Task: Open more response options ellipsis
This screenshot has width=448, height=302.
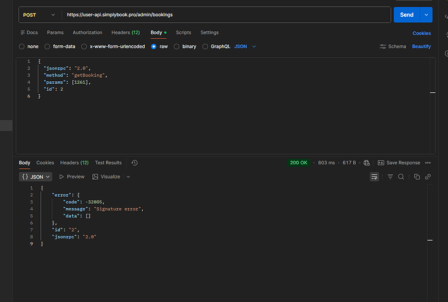Action: coord(428,163)
